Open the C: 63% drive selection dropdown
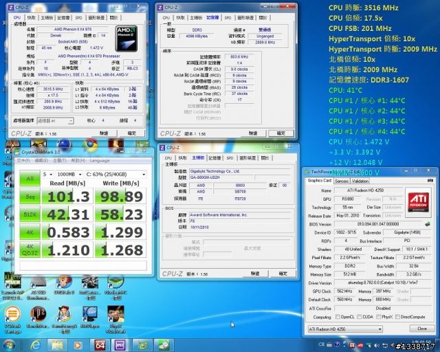 tap(115, 175)
